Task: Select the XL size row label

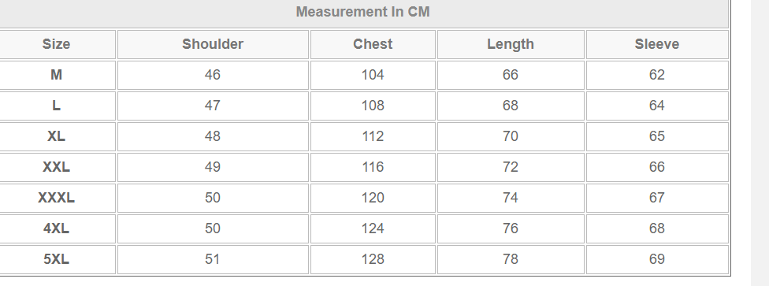Action: (57, 136)
